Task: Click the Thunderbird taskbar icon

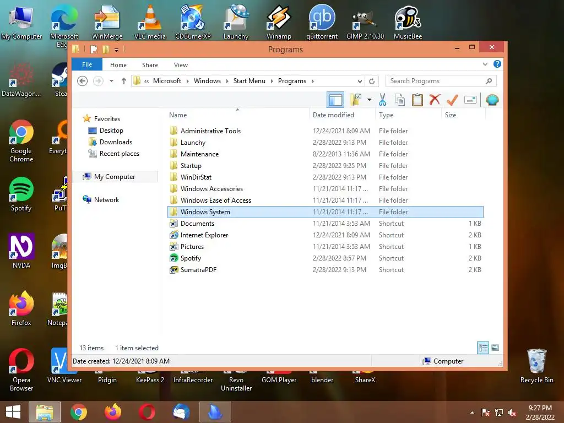Action: click(x=181, y=412)
